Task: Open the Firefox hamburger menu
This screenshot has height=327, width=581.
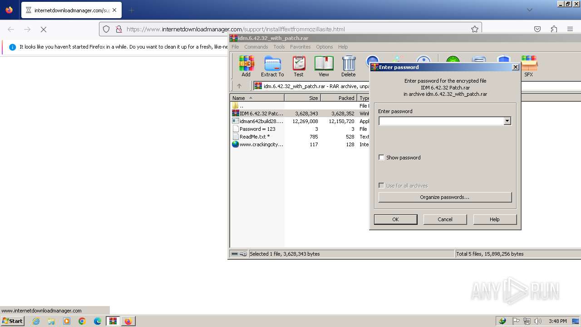Action: pos(570,29)
